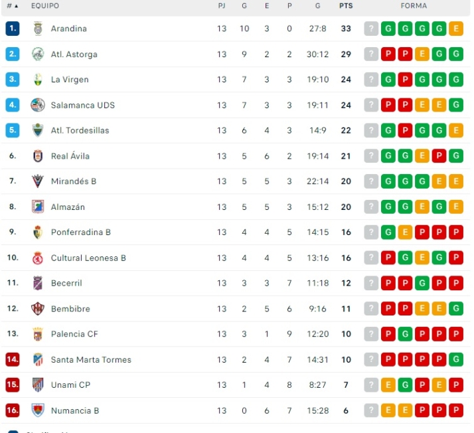Sort standings by PJ column header

click(221, 6)
